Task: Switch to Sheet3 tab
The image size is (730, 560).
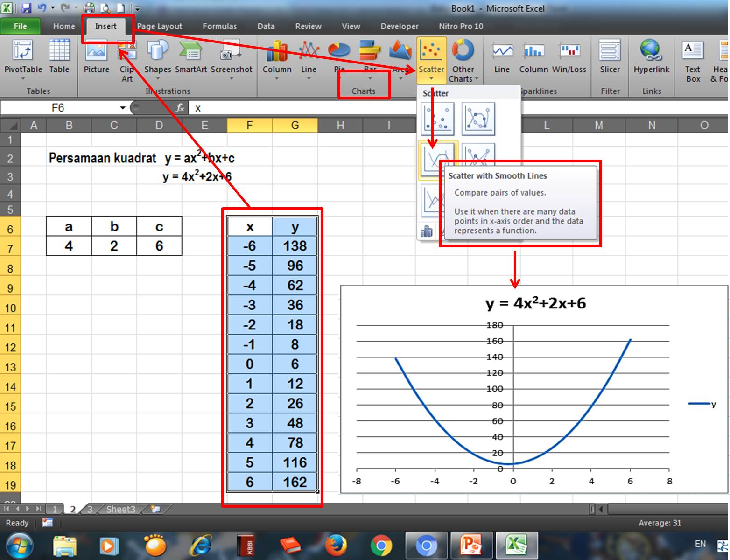Action: coord(121,509)
